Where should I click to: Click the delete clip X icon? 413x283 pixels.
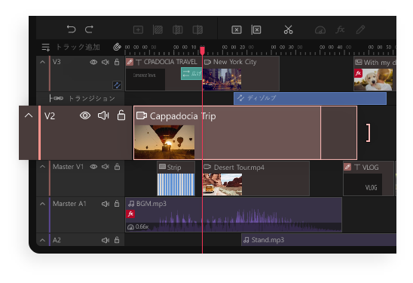[x=237, y=29]
